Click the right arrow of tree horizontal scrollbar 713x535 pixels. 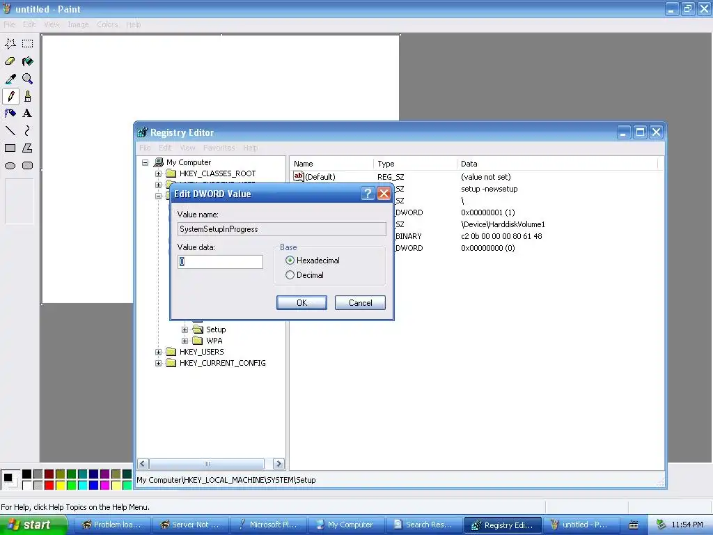point(279,463)
